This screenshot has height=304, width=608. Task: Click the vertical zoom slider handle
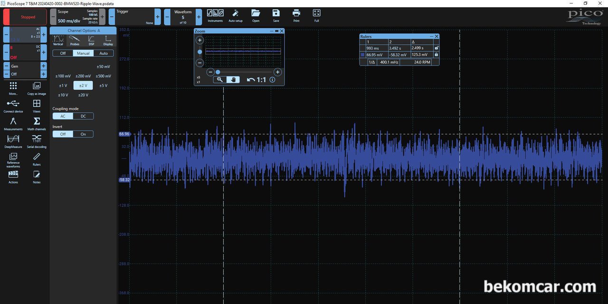click(200, 52)
